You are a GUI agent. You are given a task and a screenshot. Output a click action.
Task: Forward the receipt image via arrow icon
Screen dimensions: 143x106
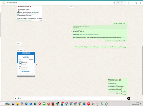36,65
